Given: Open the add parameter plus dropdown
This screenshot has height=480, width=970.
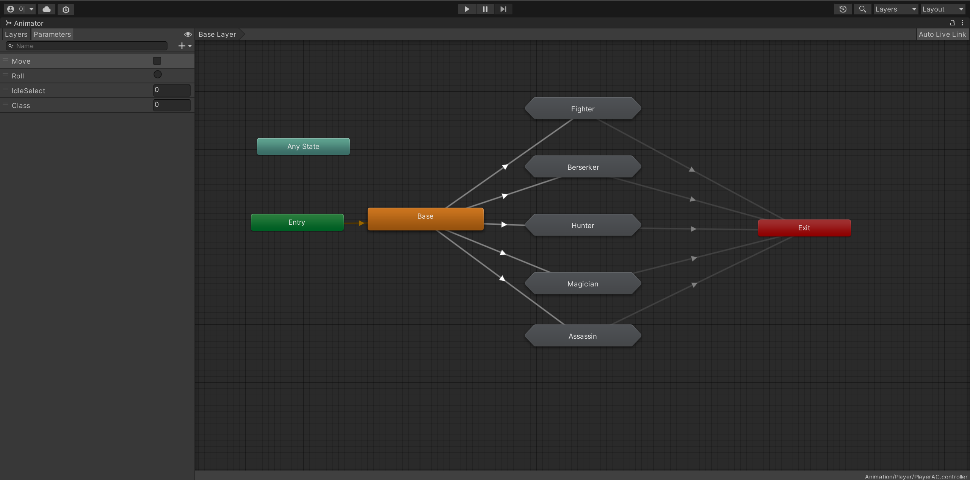Looking at the screenshot, I should click(185, 46).
